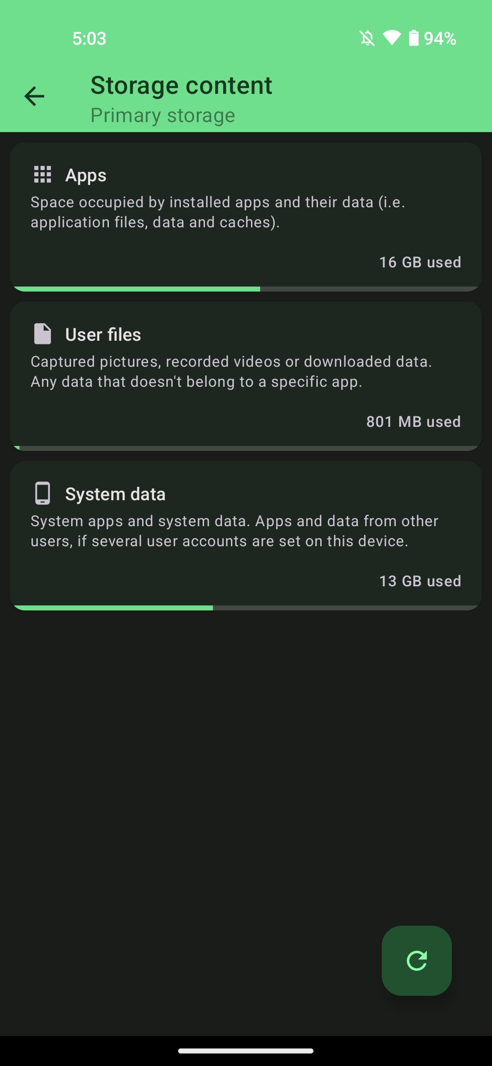The image size is (492, 1066).
Task: Click the Apps usage progress bar
Action: coord(246,289)
